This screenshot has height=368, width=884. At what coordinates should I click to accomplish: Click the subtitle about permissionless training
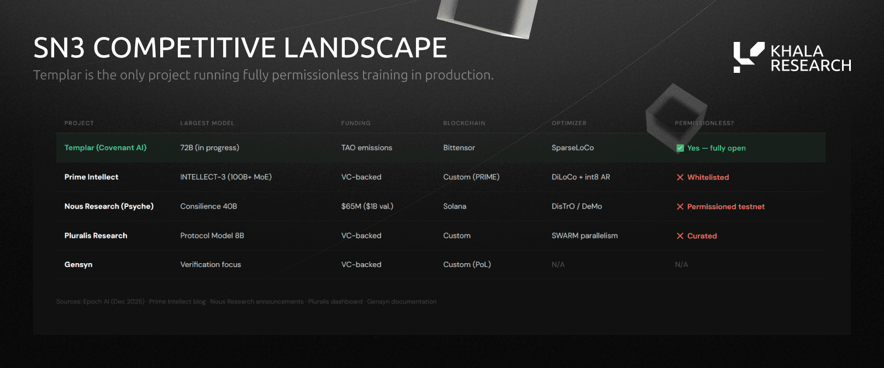point(264,75)
